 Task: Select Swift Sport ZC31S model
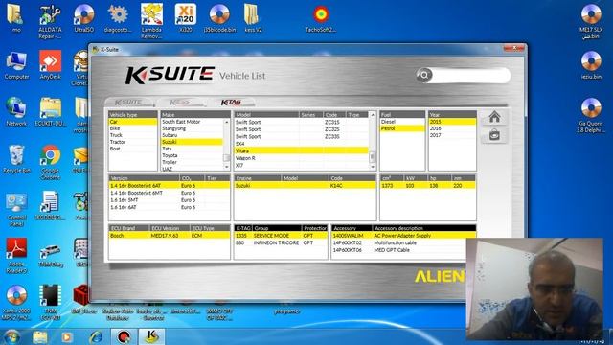pos(301,122)
